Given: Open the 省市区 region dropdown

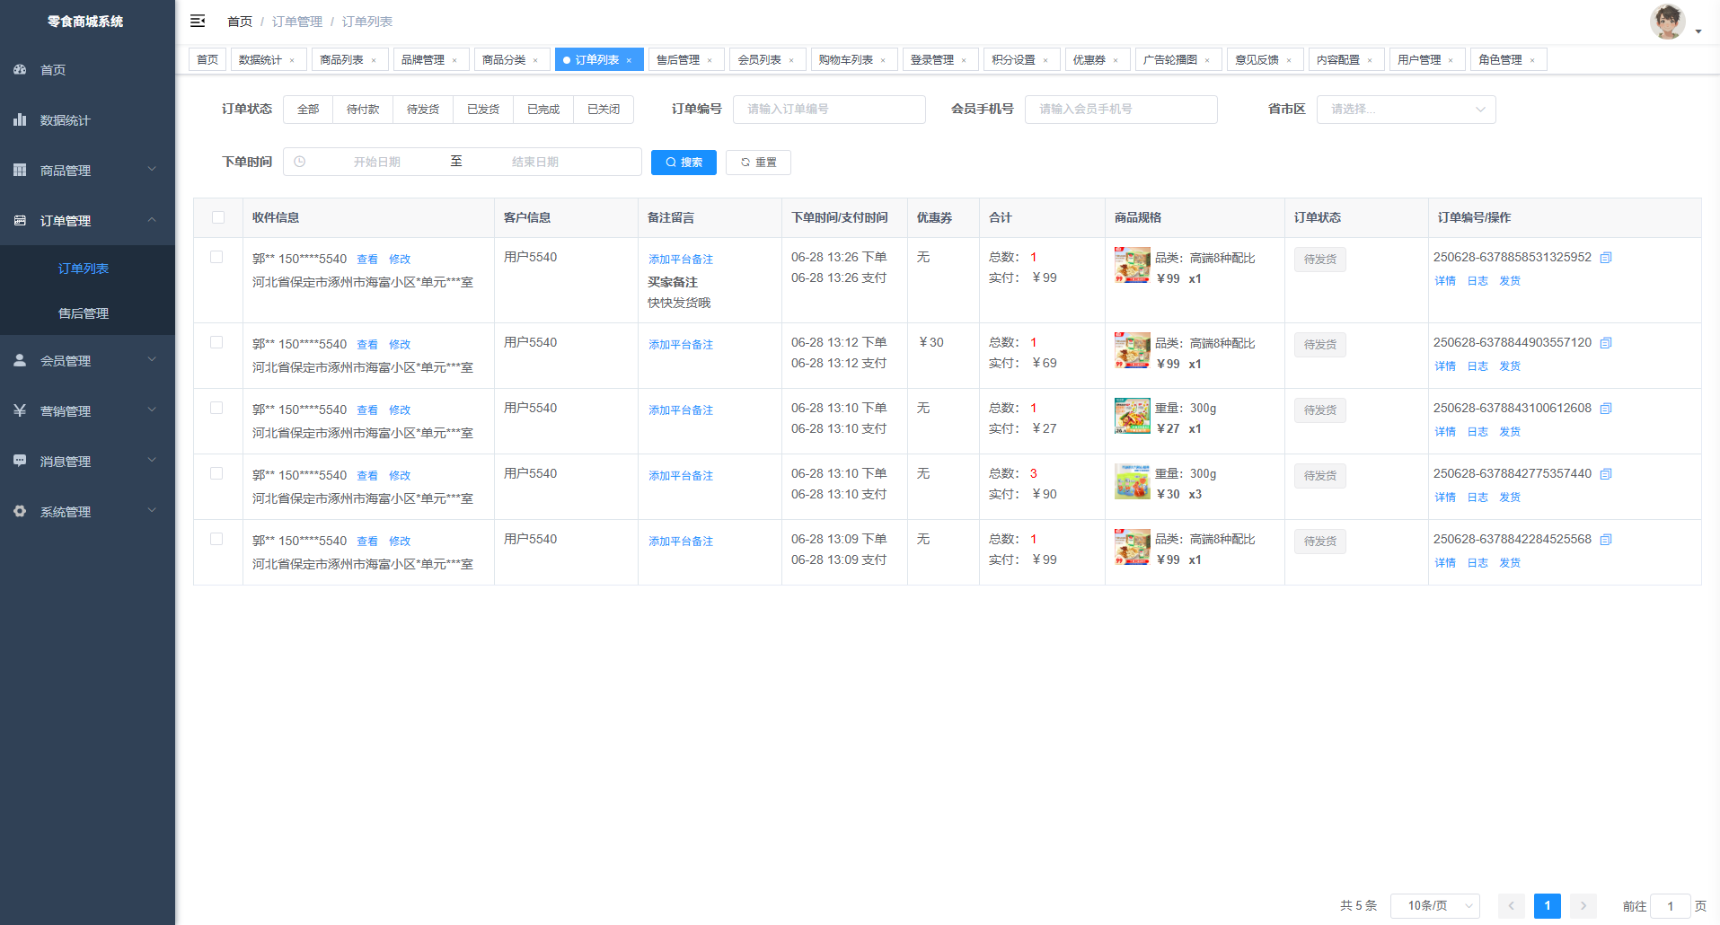Looking at the screenshot, I should click(1406, 109).
